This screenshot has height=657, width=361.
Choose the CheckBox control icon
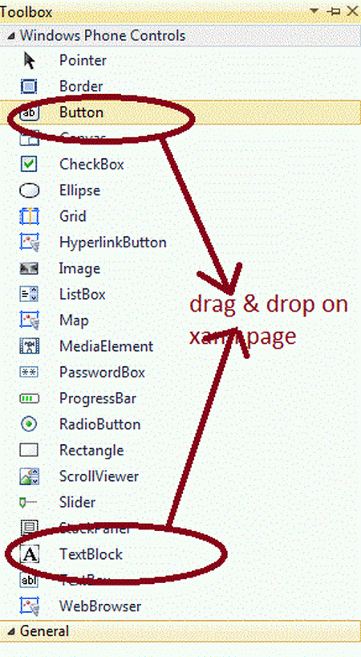click(x=30, y=164)
